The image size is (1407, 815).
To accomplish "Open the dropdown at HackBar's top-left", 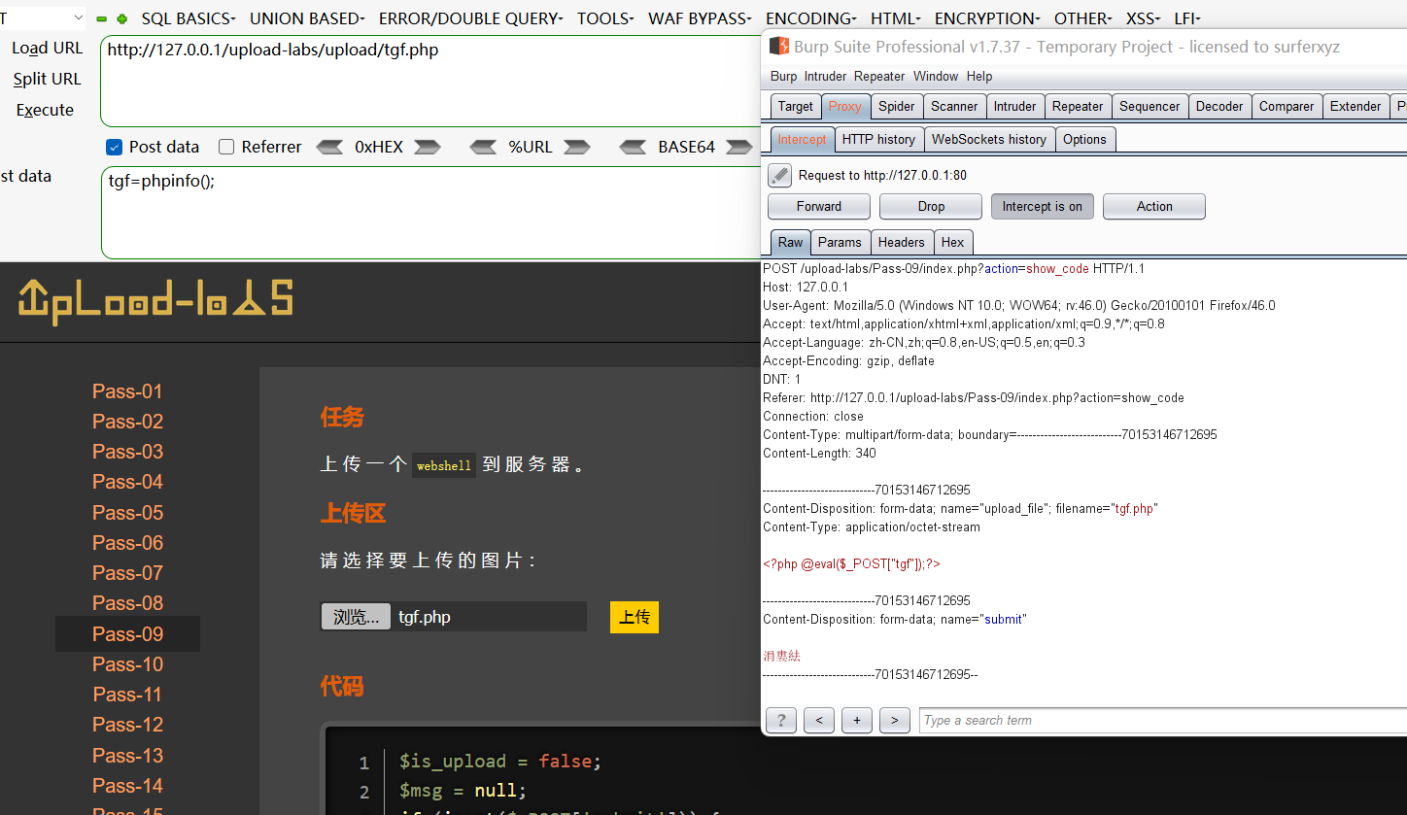I will (x=44, y=18).
